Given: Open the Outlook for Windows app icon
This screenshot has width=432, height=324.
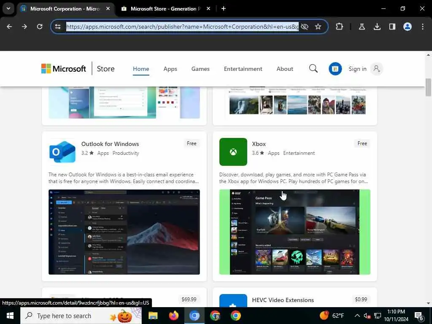Looking at the screenshot, I should tap(62, 152).
